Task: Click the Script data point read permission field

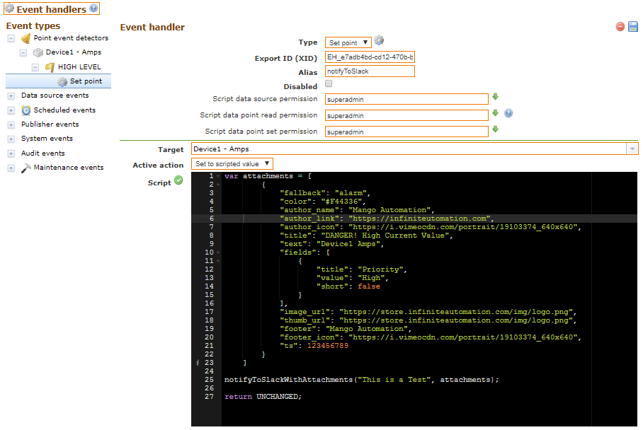Action: pyautogui.click(x=406, y=115)
